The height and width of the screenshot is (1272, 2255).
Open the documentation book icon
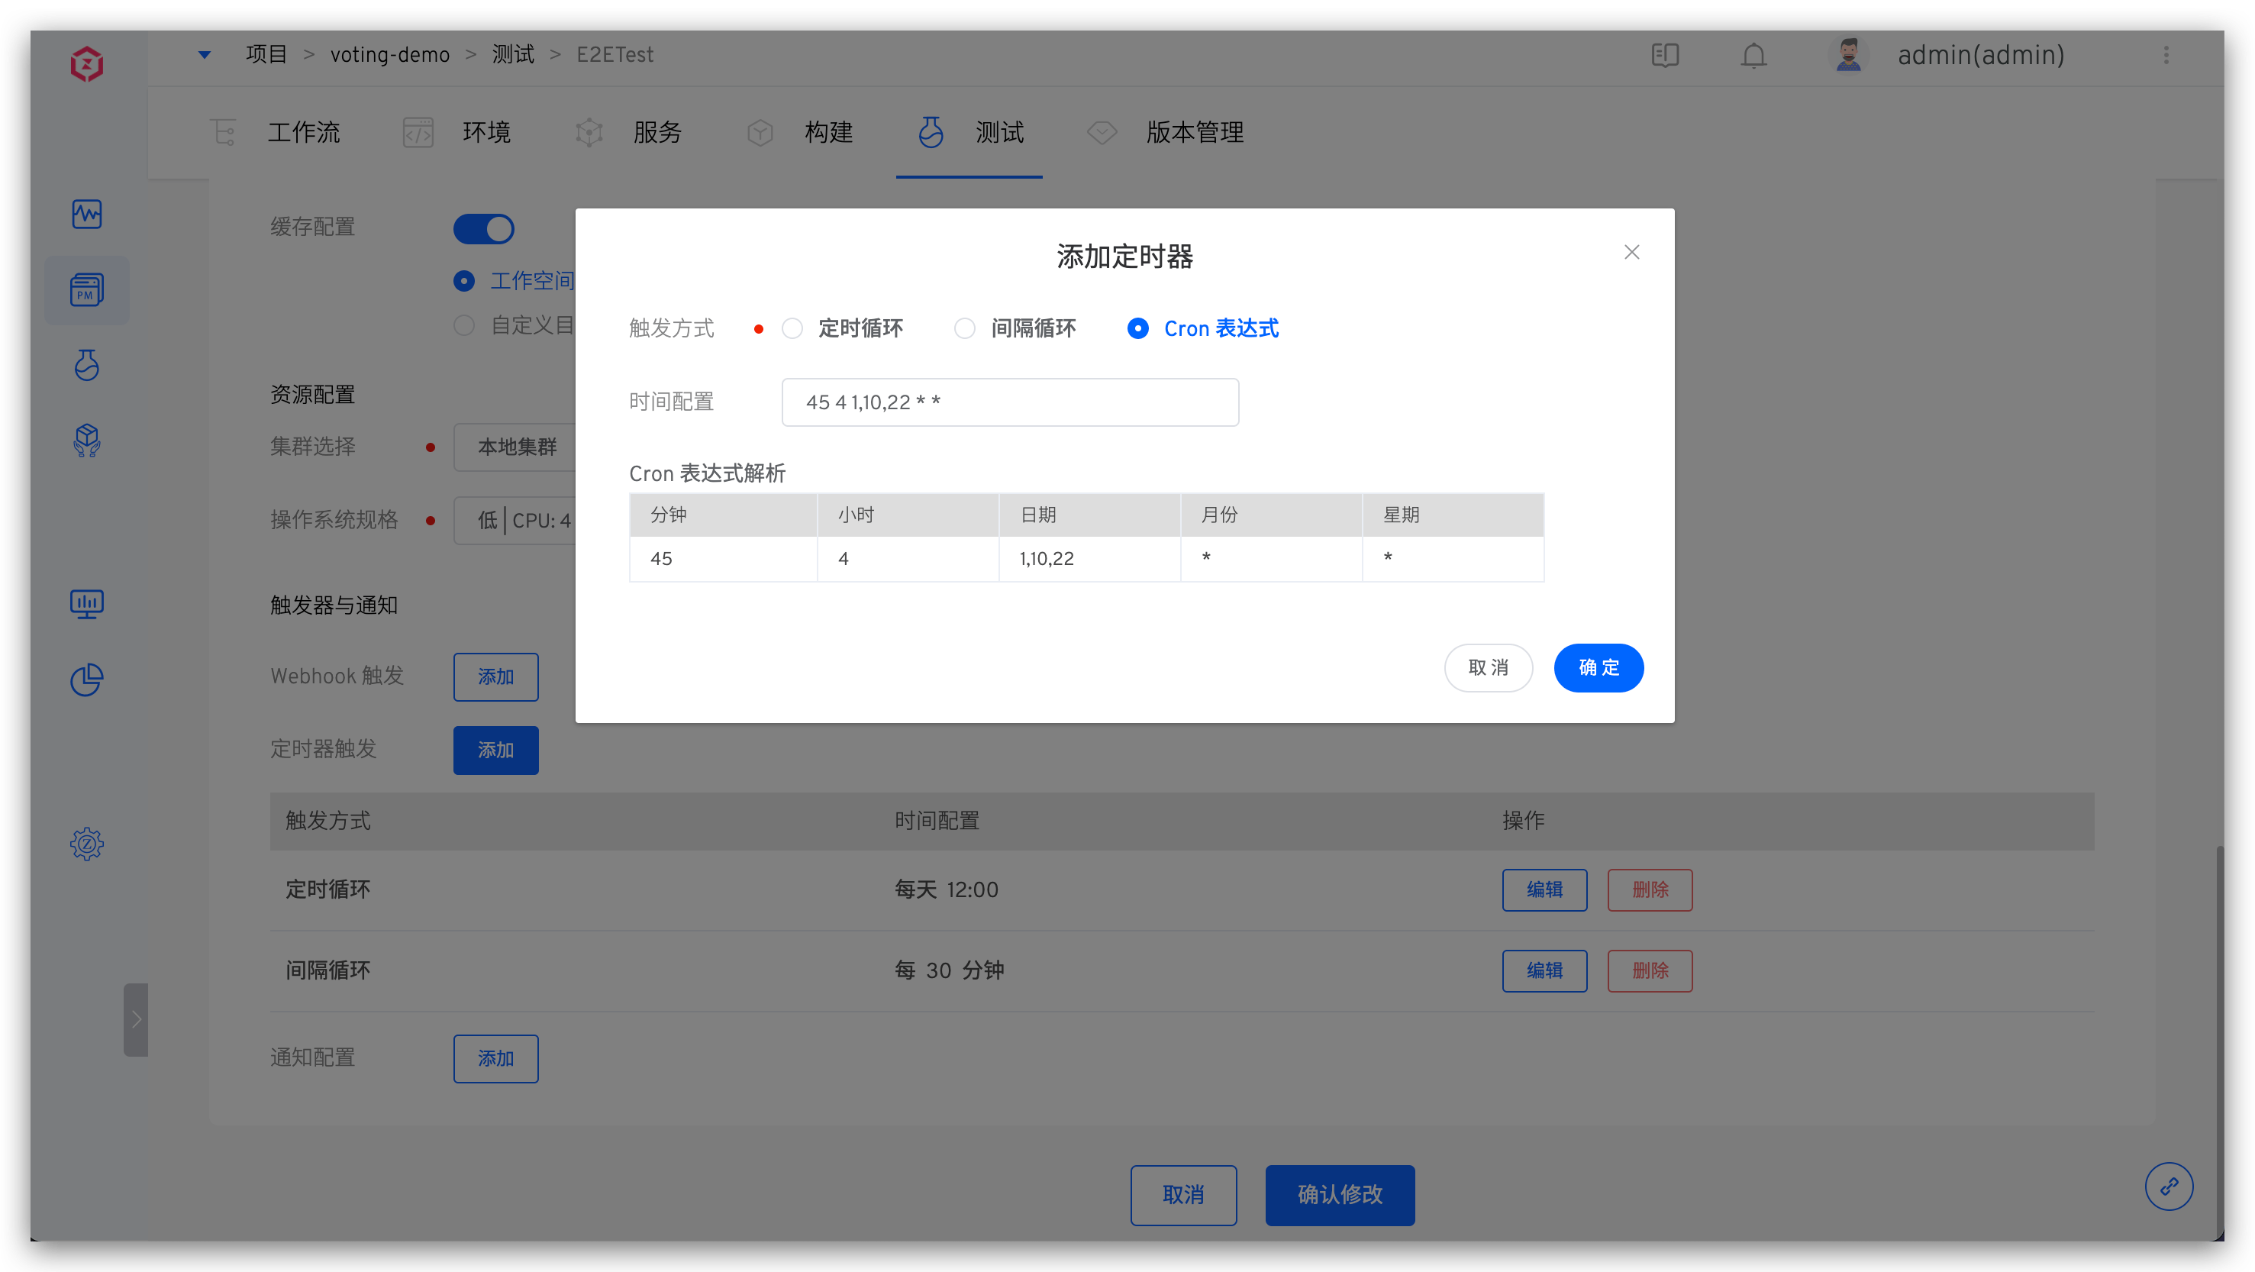coord(1665,55)
